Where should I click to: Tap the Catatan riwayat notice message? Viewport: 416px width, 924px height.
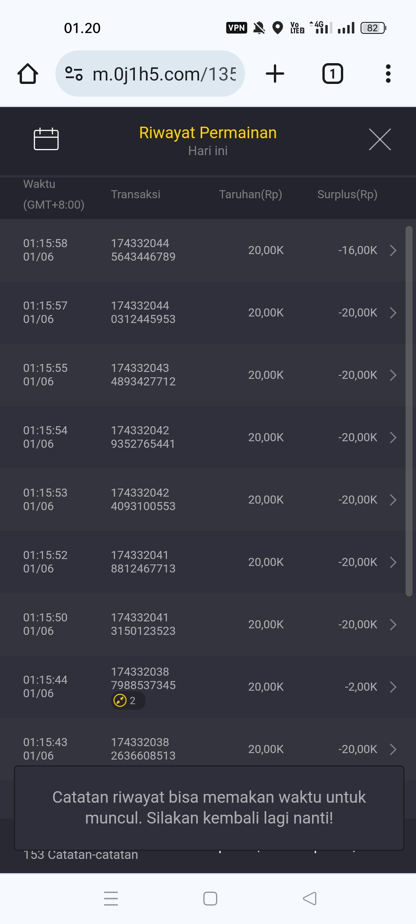click(x=209, y=807)
